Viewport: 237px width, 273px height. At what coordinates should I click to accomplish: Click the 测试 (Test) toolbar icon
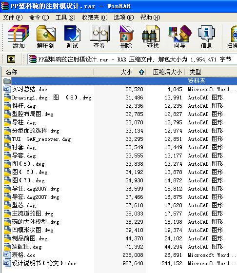[73, 37]
